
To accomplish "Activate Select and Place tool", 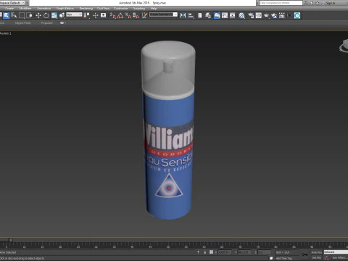I will 62,16.
